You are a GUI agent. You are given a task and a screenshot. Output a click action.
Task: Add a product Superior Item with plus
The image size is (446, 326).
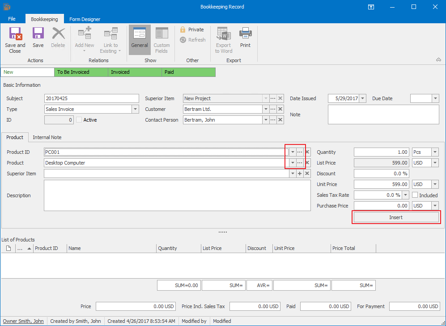coord(300,174)
